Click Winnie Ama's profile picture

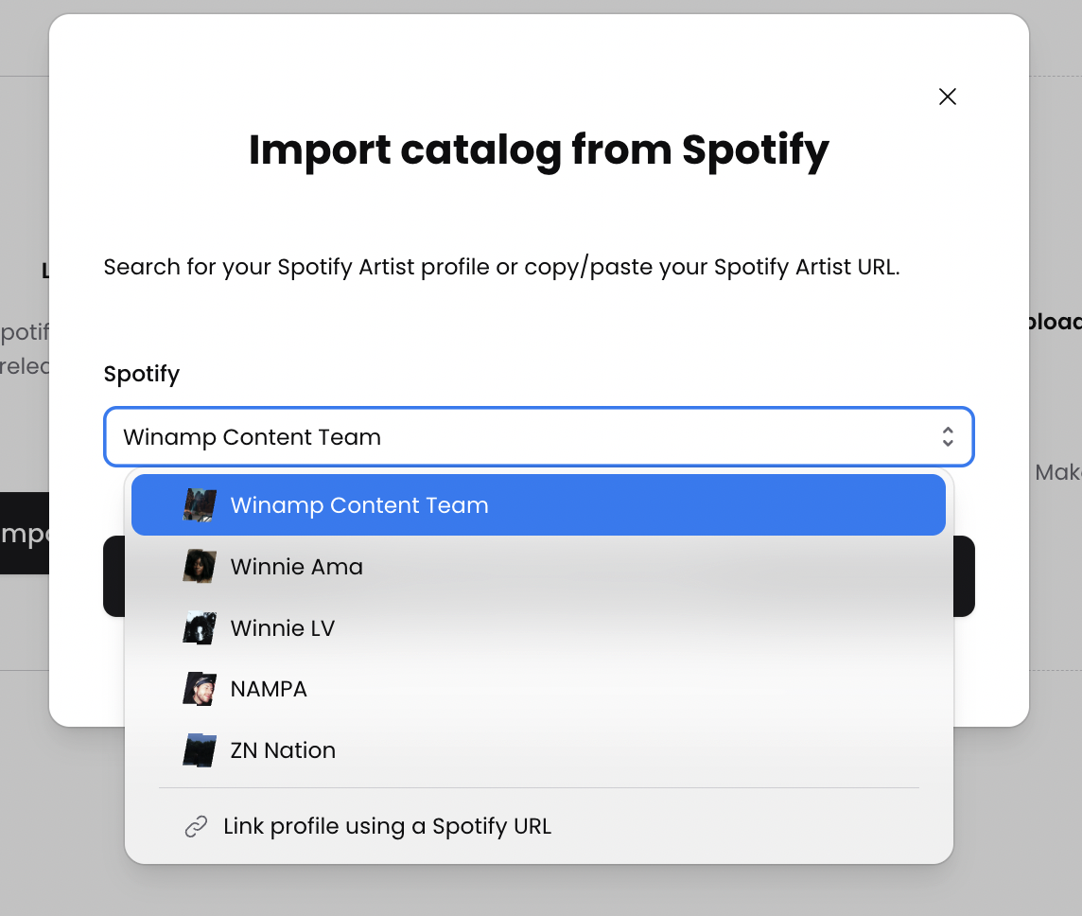coord(200,567)
